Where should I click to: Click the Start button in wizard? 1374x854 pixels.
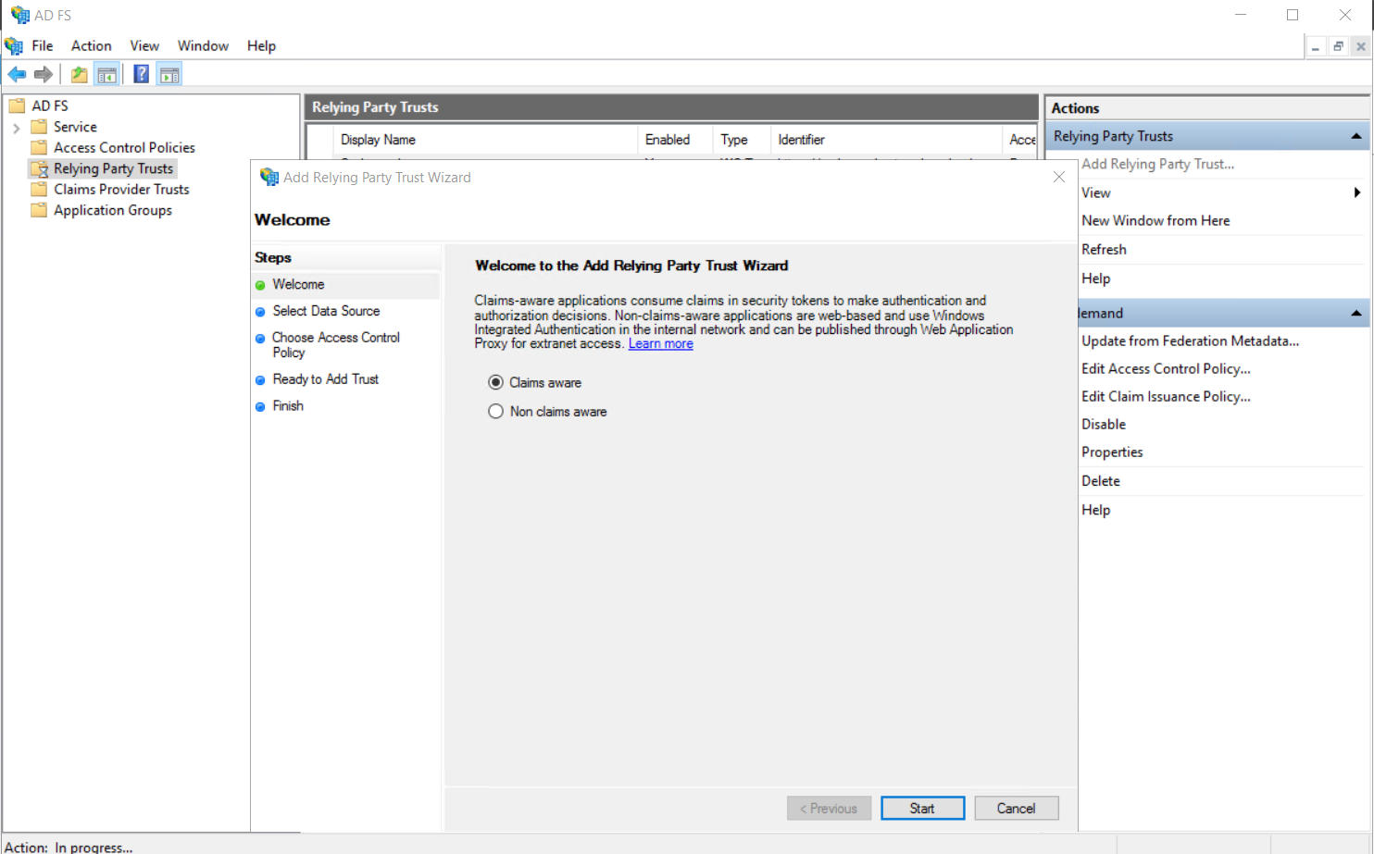(922, 808)
